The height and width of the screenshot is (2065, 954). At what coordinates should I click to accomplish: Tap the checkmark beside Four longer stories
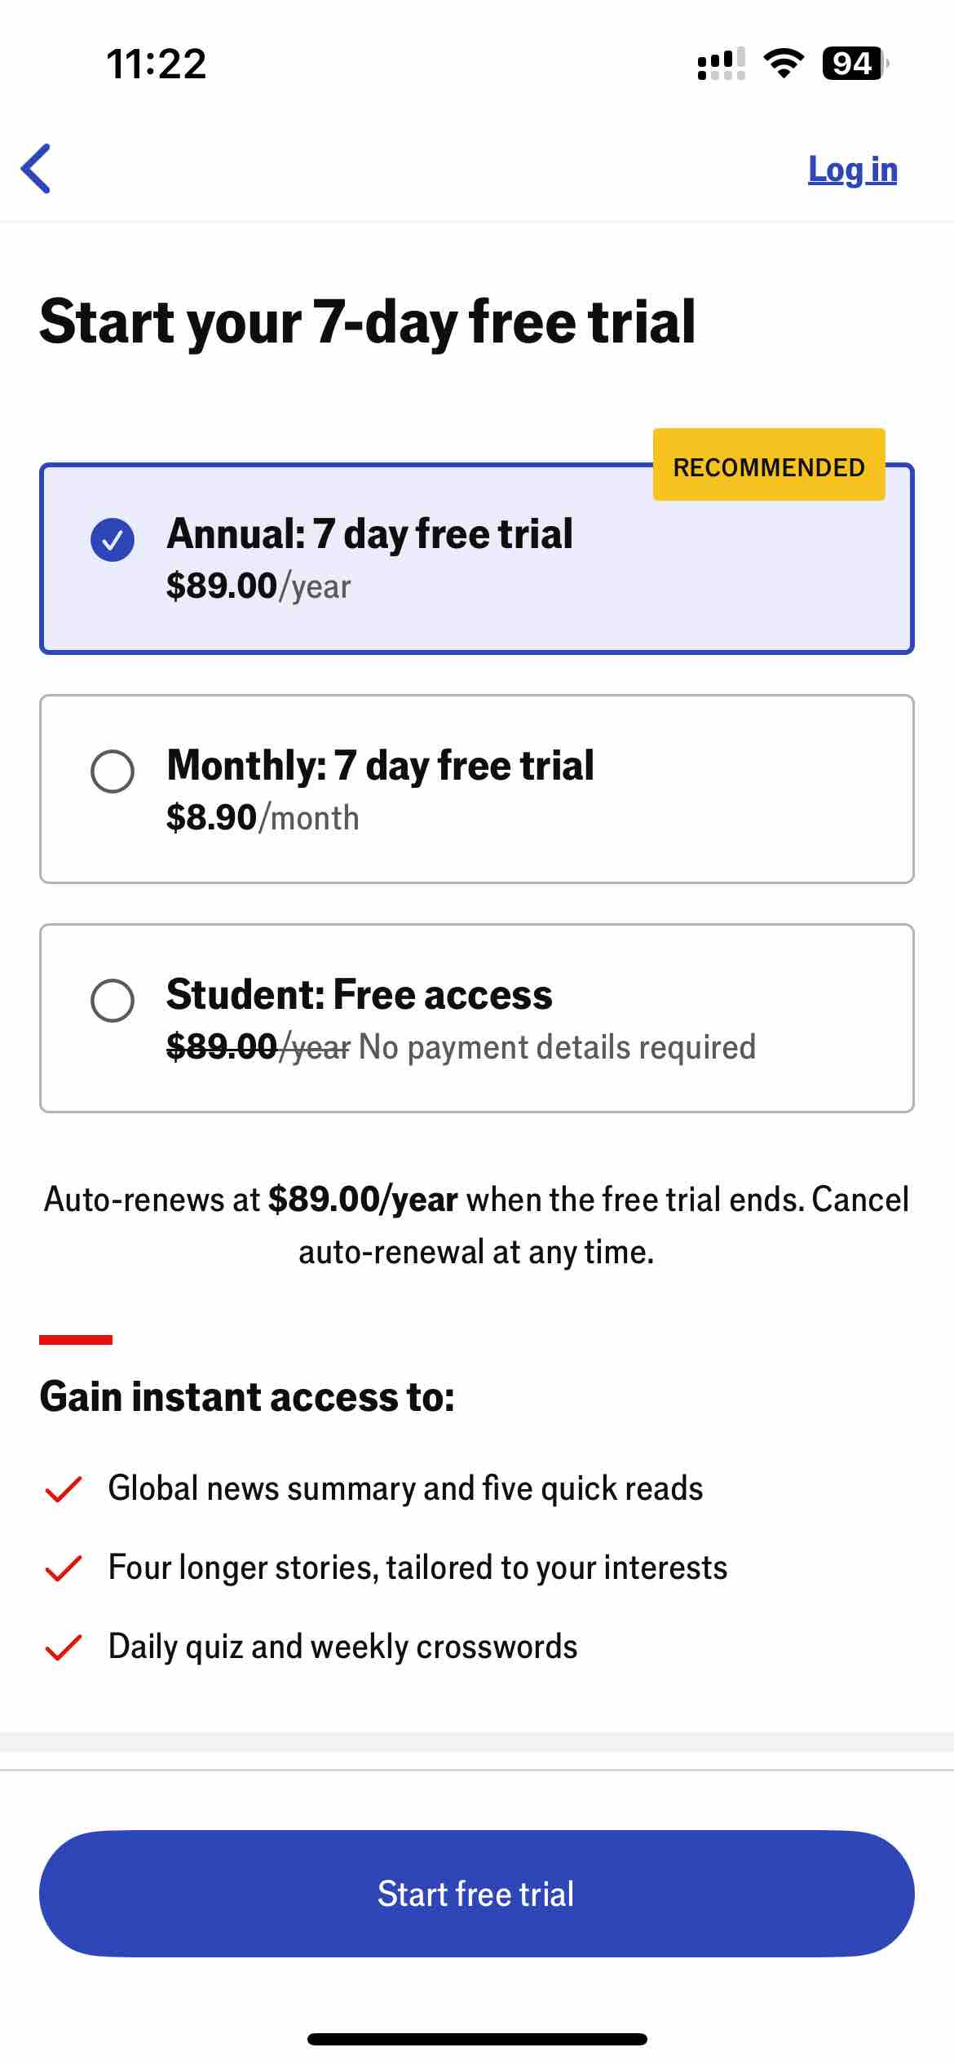click(x=63, y=1568)
